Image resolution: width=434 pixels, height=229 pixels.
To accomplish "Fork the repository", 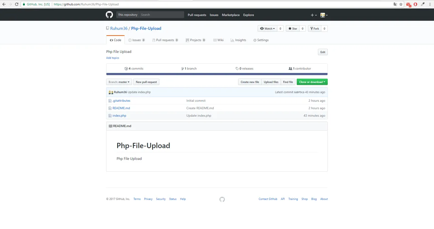I will coord(314,28).
